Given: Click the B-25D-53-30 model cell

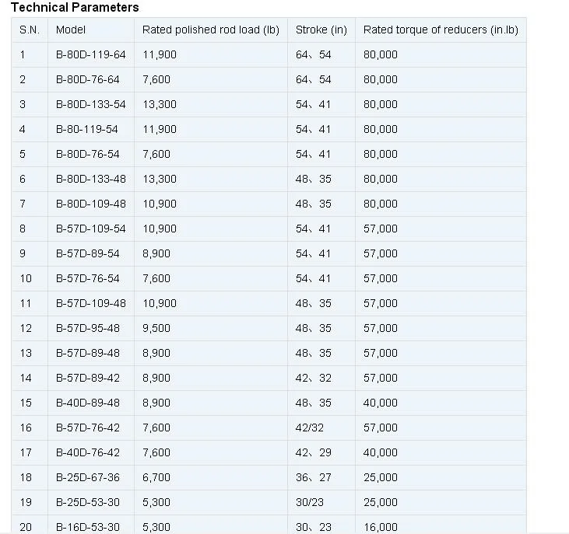Looking at the screenshot, I should click(x=87, y=502).
